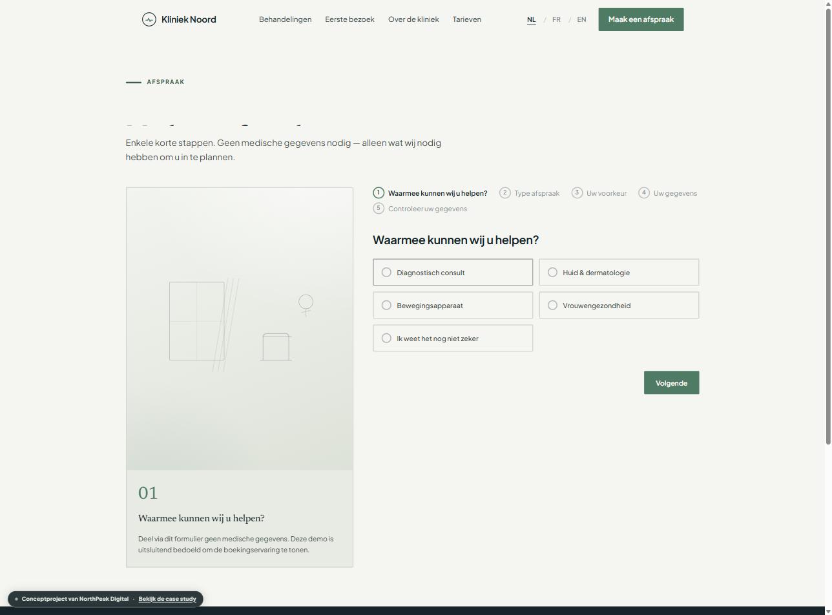Jump to step 5 'Controleer uw gegevens'

(x=420, y=209)
